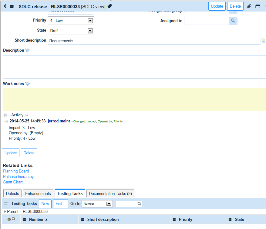This screenshot has width=266, height=229.
Task: Expand the Parent = RLSE0000033 breadcrumb
Action: tap(5, 211)
